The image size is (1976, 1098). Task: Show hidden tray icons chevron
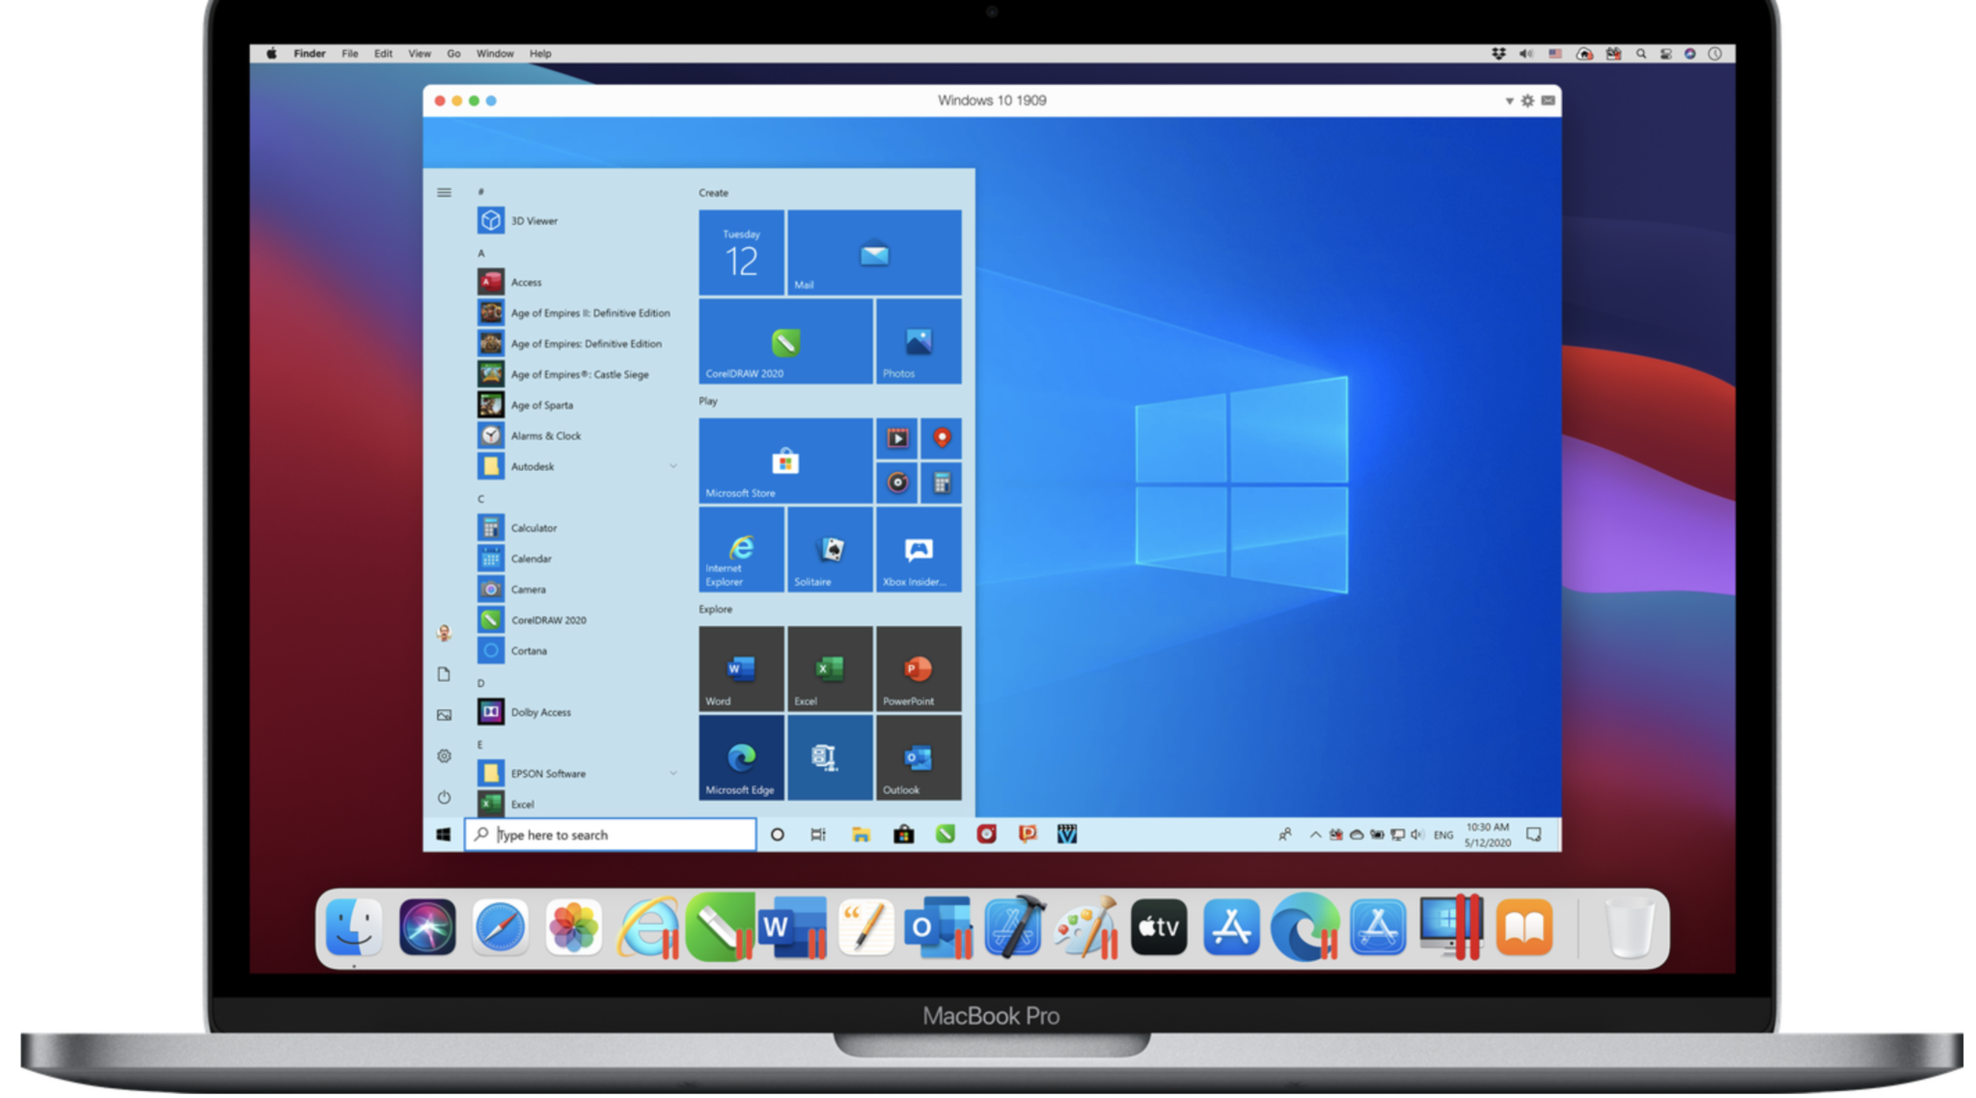pyautogui.click(x=1315, y=835)
